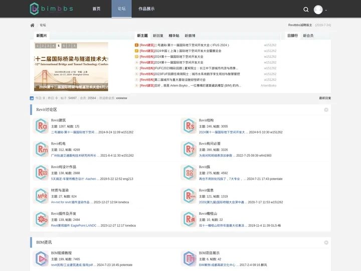Viewport: 361px width, 271px height.
Task: Click the user avatar icon
Action: (x=318, y=10)
